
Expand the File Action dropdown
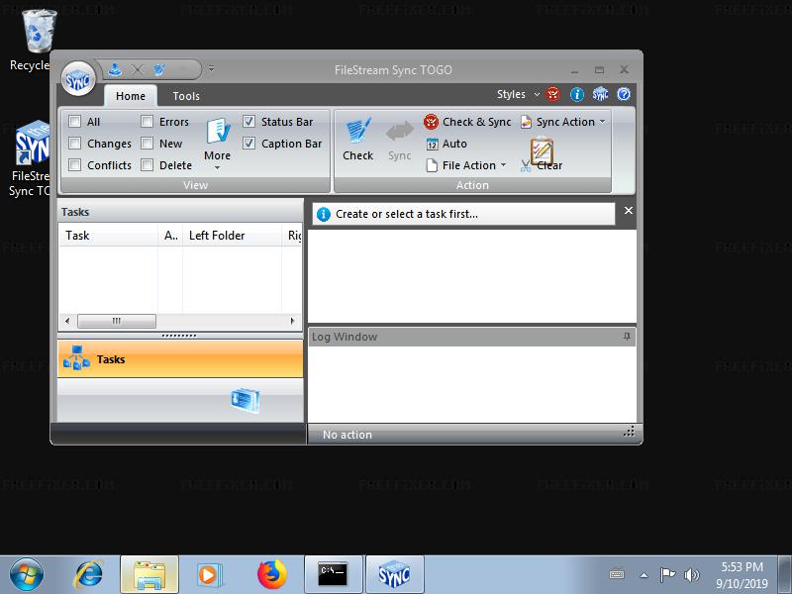[465, 165]
